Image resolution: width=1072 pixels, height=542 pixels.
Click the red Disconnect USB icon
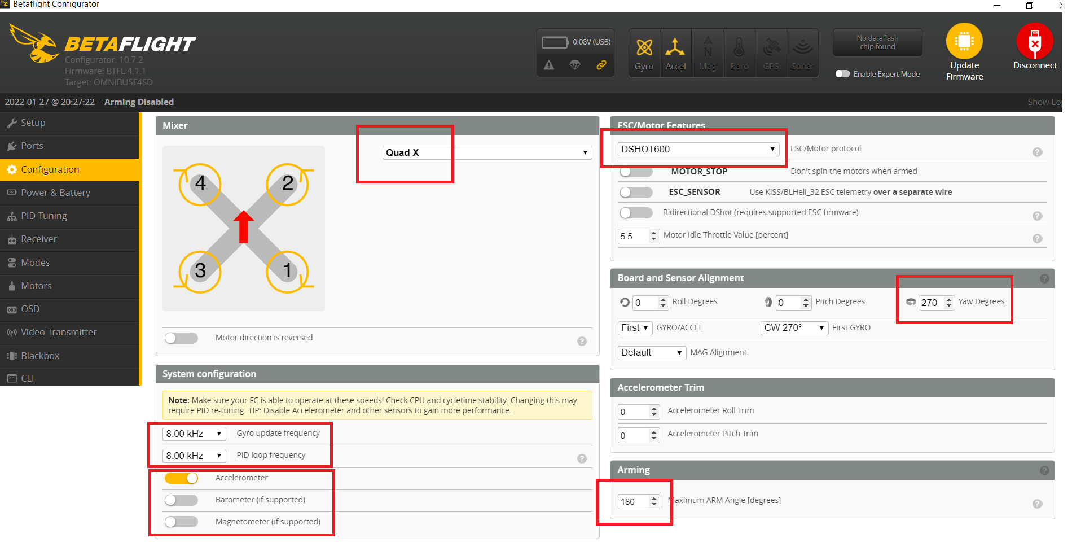1035,41
